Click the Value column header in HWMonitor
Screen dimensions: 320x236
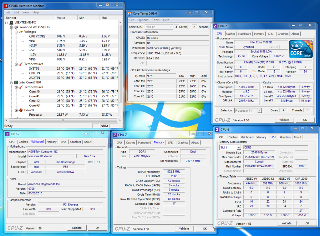(x=61, y=18)
